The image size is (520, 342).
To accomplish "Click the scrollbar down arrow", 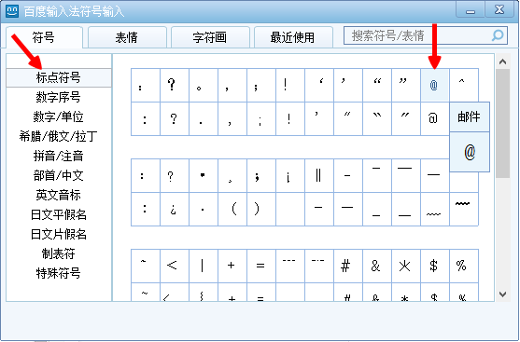I will tap(503, 294).
